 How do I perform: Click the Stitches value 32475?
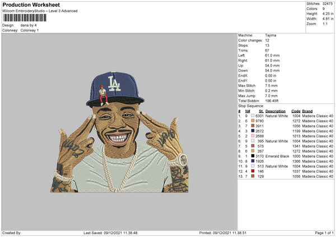328,4
